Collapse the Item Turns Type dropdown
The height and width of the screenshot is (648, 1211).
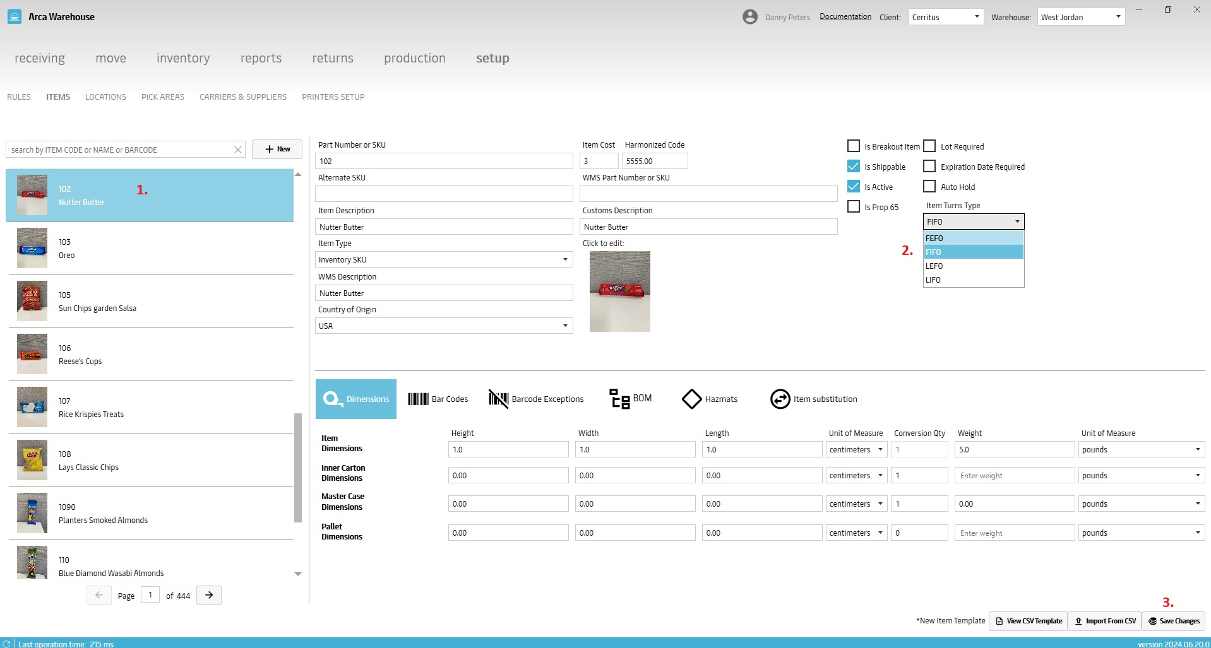(974, 221)
